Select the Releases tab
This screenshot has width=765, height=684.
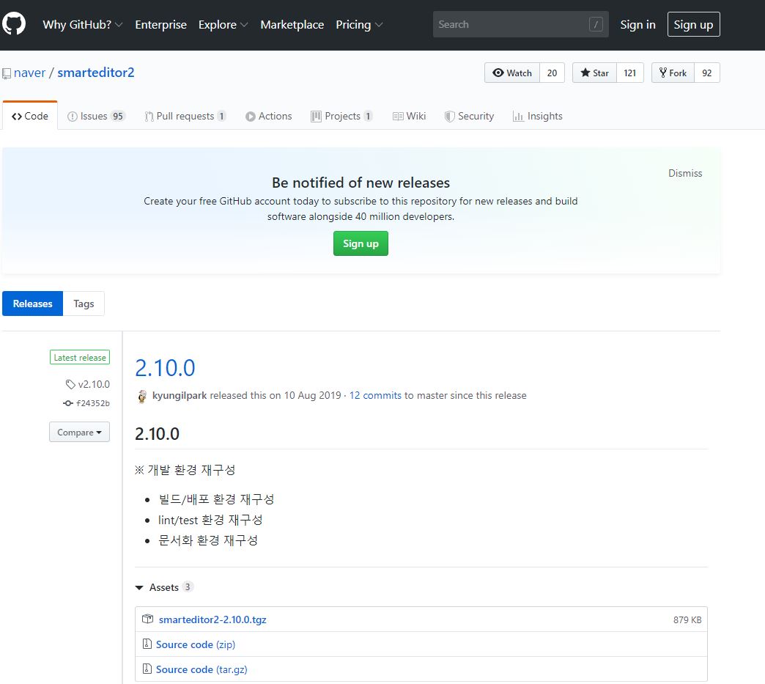click(33, 304)
